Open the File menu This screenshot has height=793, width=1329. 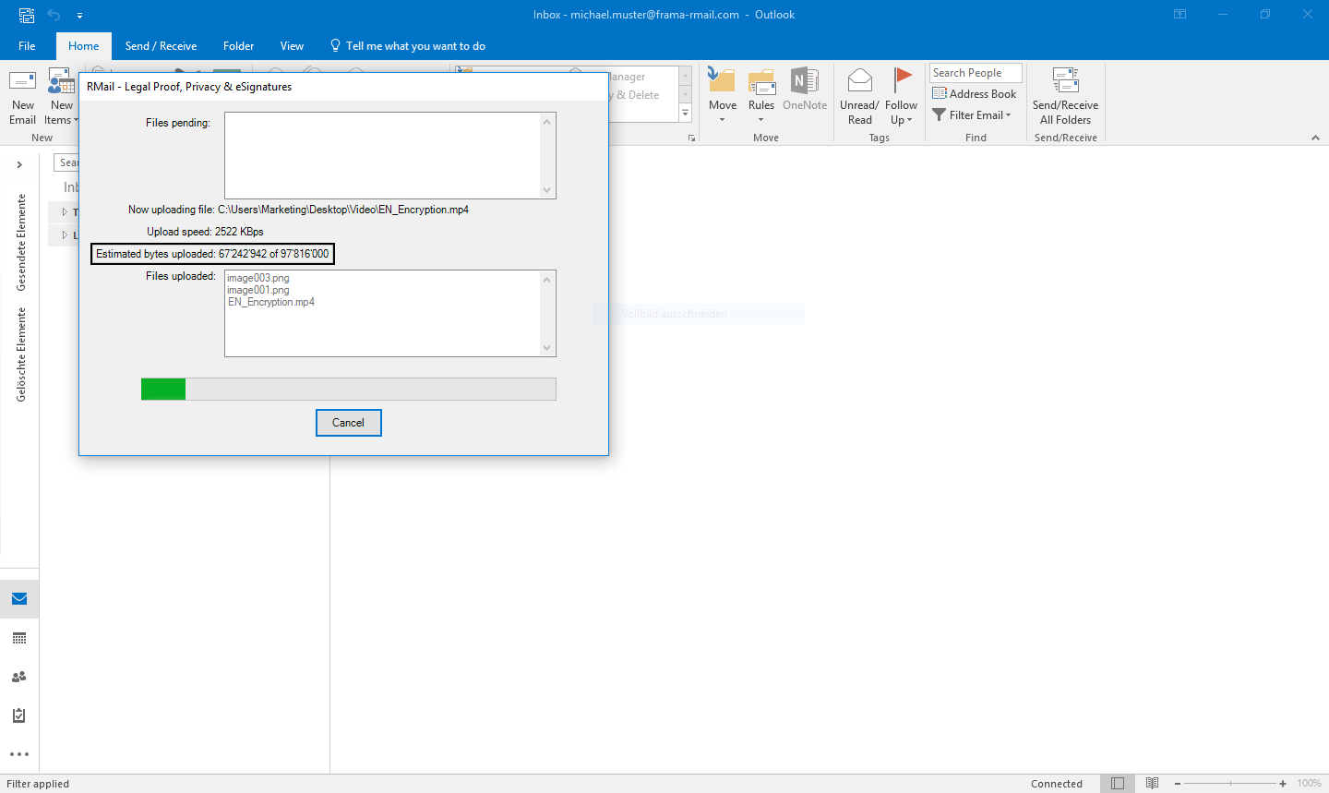point(27,46)
